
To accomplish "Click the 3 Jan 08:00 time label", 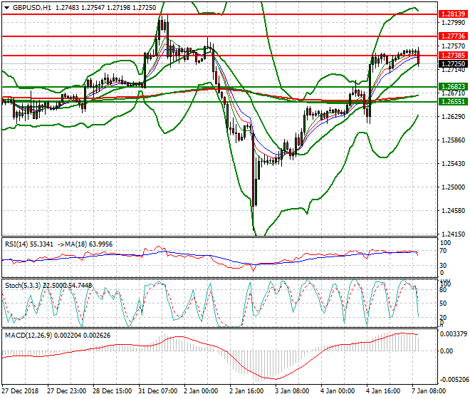I will [292, 391].
